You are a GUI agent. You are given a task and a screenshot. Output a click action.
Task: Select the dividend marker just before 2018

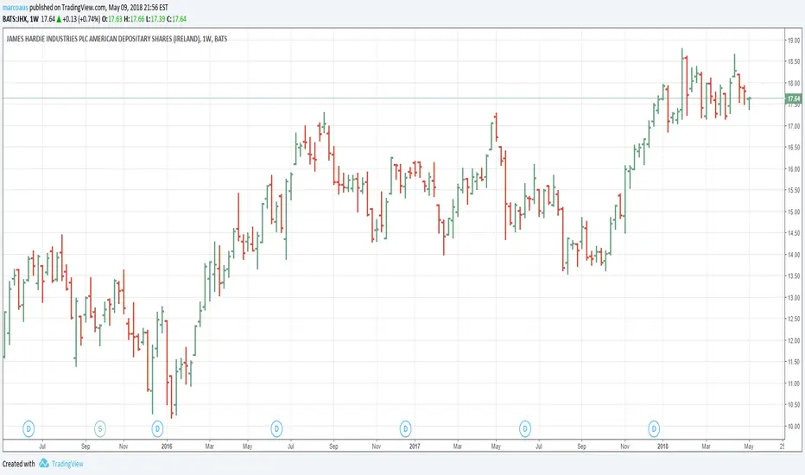pos(654,428)
